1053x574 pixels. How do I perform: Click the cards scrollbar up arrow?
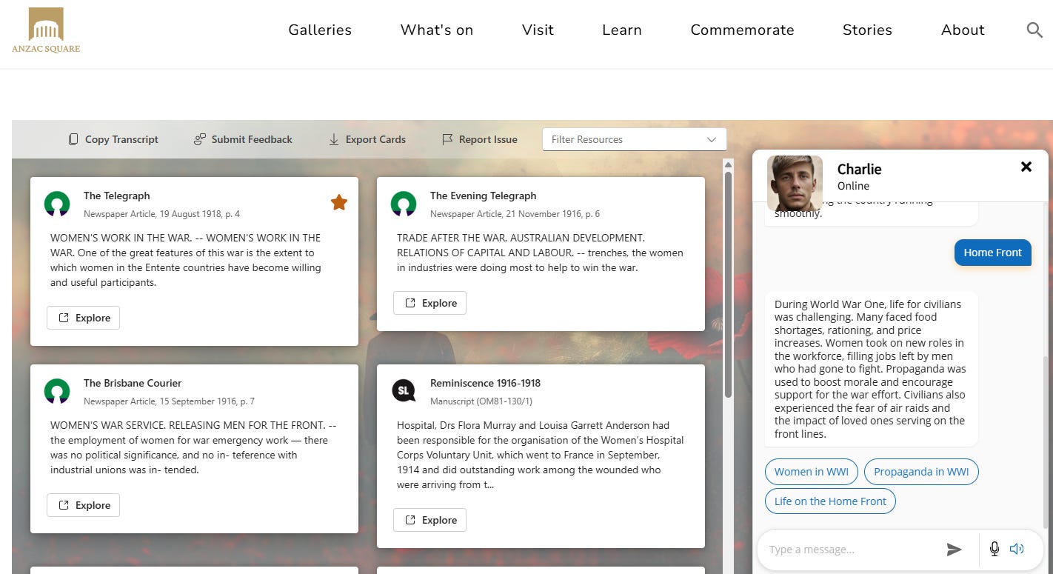pos(728,164)
